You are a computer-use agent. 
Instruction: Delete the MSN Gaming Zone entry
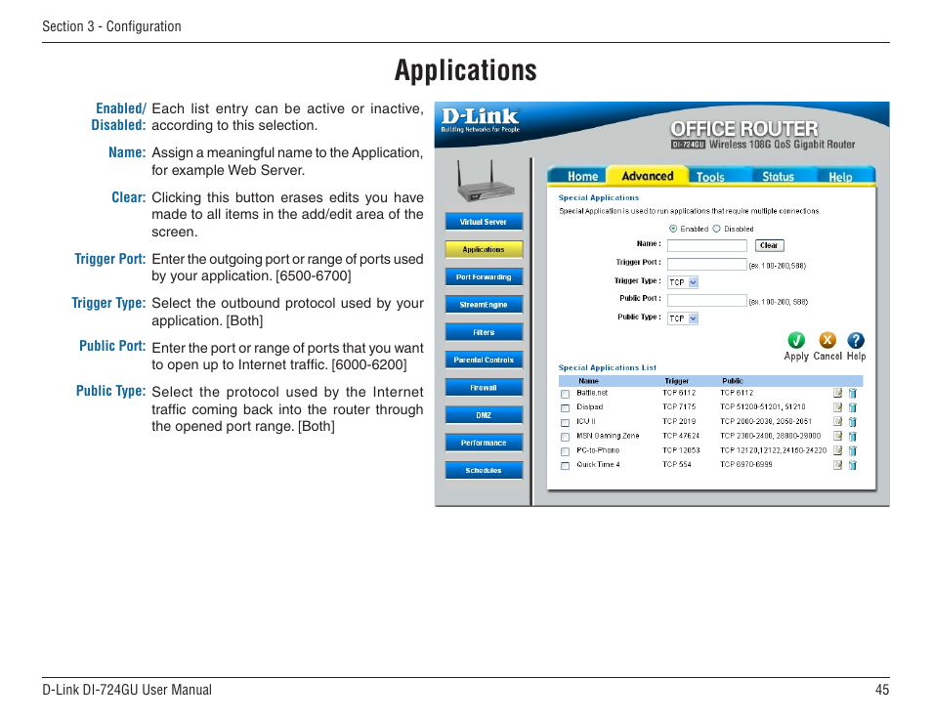pos(852,437)
